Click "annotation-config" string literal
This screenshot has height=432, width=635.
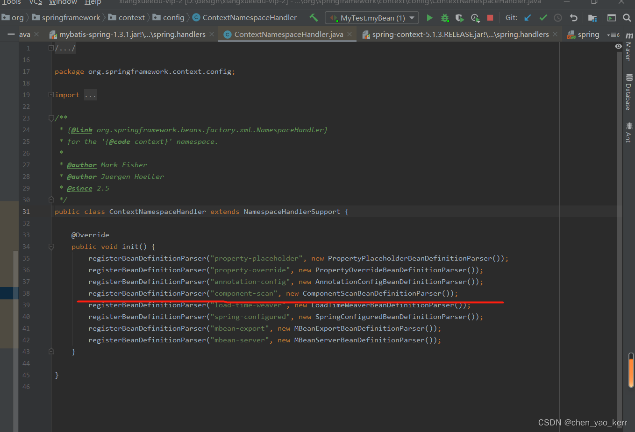[250, 282]
